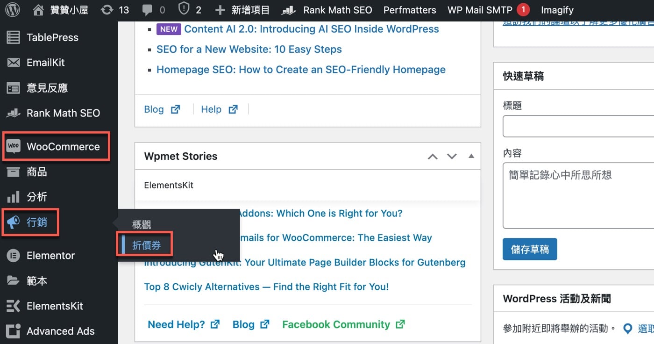The width and height of the screenshot is (654, 344).
Task: Click the home icon for 贊贊小屋
Action: (39, 10)
